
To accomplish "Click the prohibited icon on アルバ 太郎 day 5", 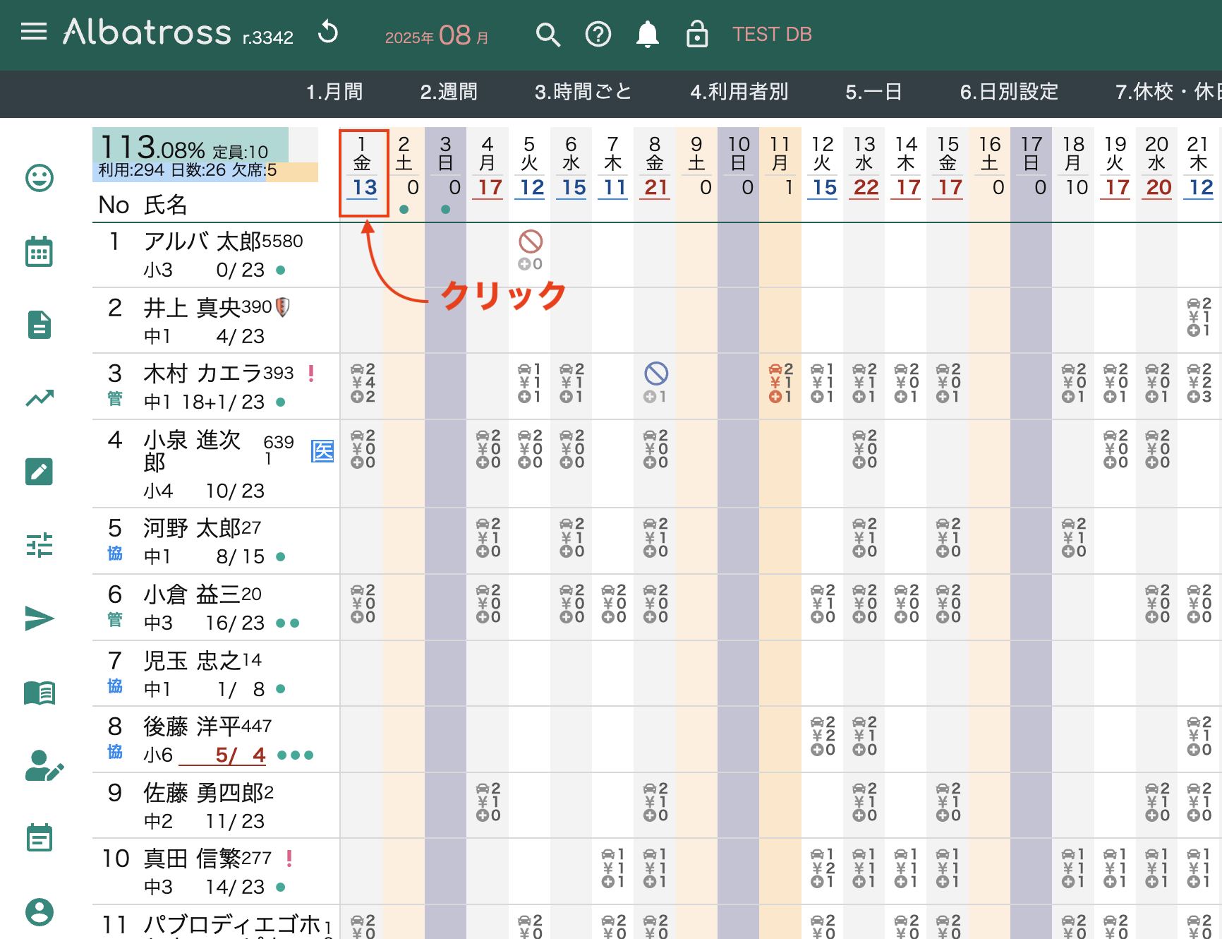I will tap(531, 242).
